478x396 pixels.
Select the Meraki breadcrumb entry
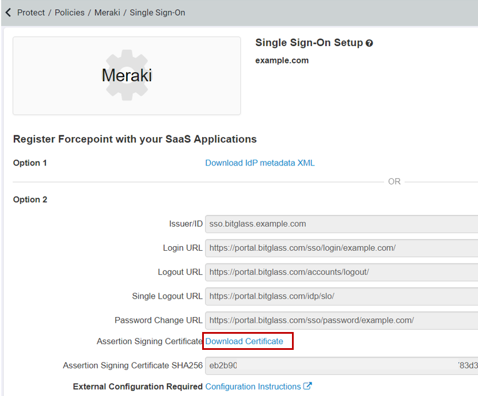click(x=107, y=12)
